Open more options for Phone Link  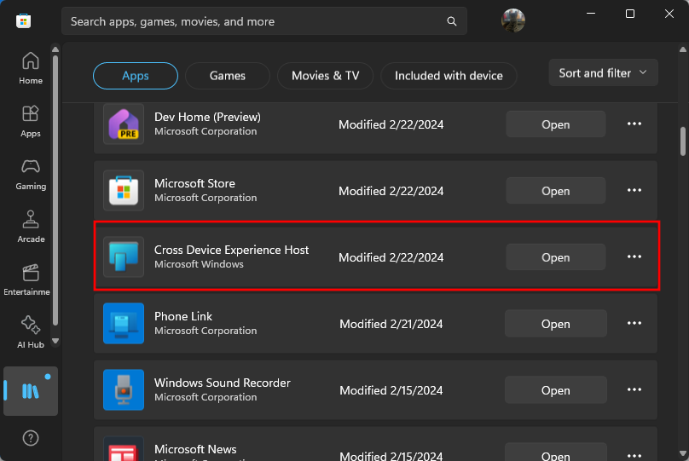point(634,323)
